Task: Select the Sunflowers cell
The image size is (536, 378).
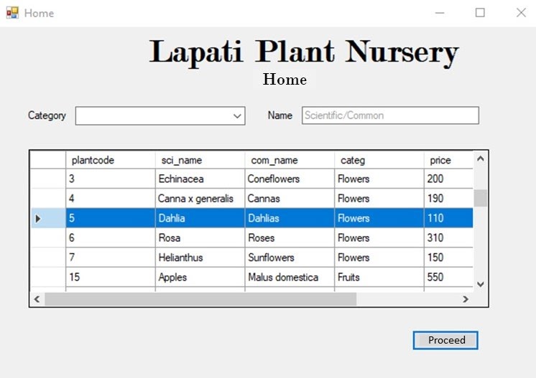Action: (x=289, y=257)
